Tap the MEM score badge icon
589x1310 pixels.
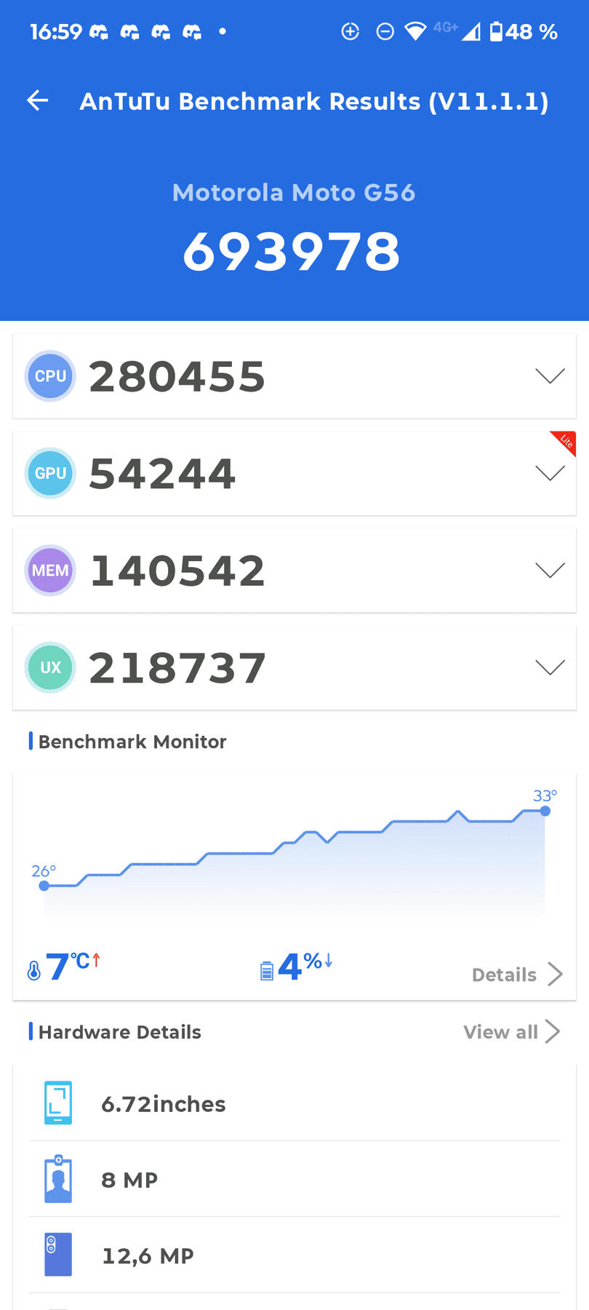(x=50, y=571)
